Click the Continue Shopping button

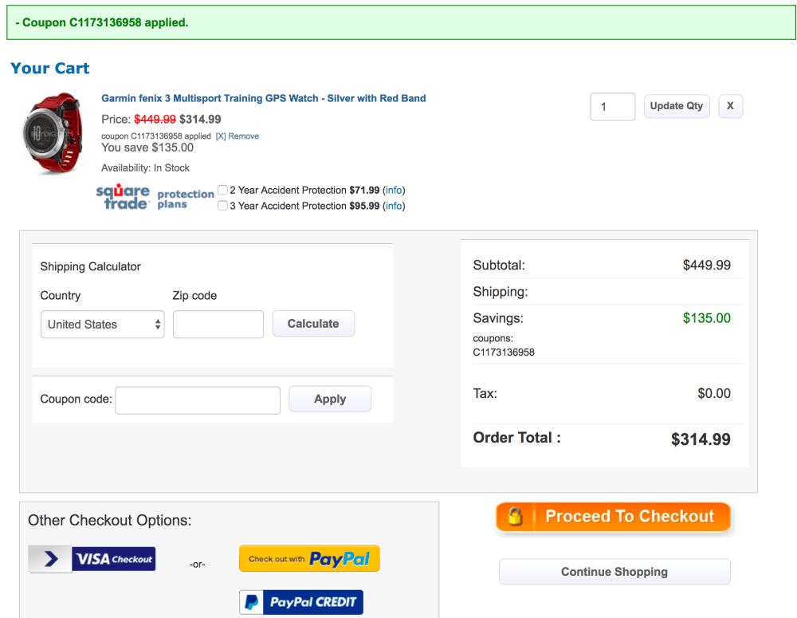[614, 572]
